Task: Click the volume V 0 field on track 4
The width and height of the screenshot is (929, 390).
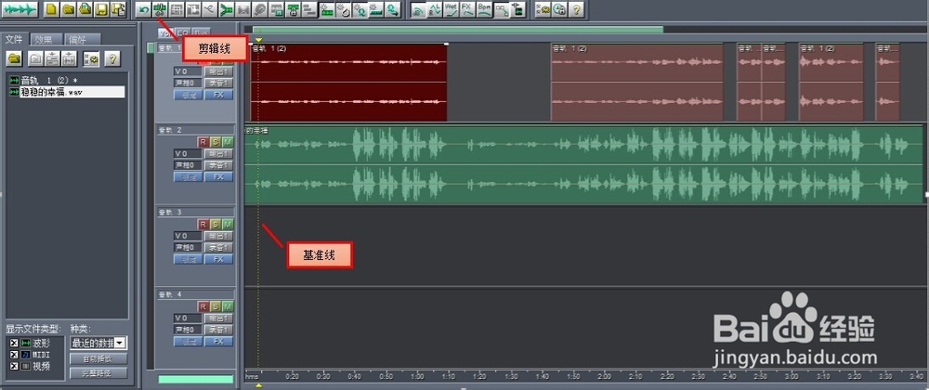Action: [x=188, y=318]
